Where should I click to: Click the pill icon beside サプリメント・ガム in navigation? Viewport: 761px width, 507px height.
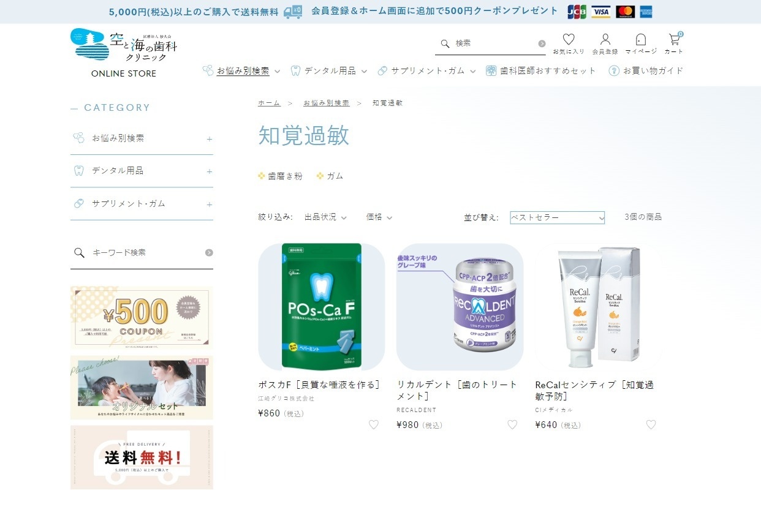(x=382, y=70)
